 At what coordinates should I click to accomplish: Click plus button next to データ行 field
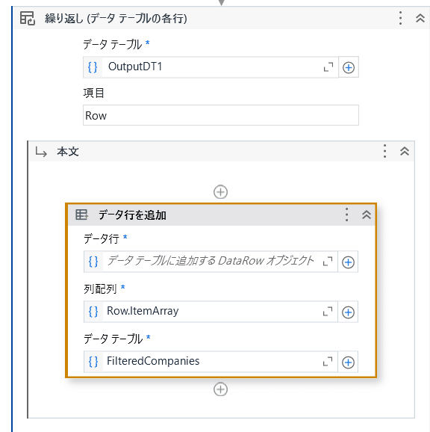tap(348, 262)
